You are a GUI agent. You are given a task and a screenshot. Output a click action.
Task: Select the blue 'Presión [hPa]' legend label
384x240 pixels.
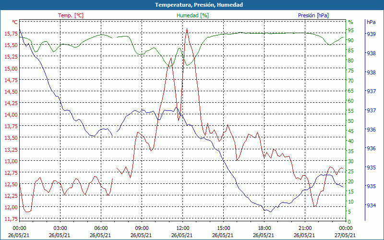[x=313, y=15]
